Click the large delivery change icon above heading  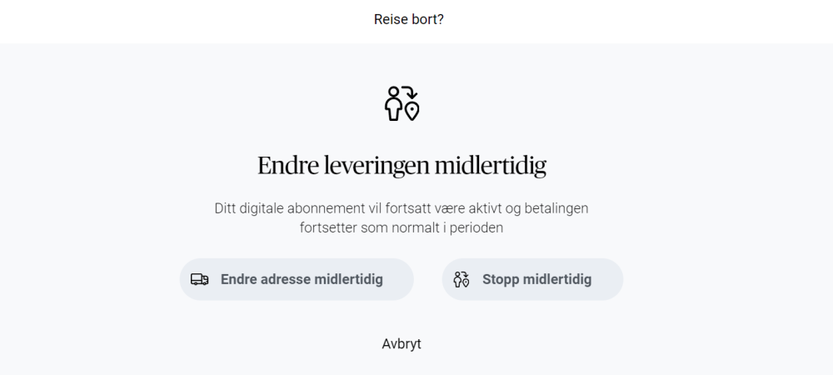pyautogui.click(x=402, y=103)
